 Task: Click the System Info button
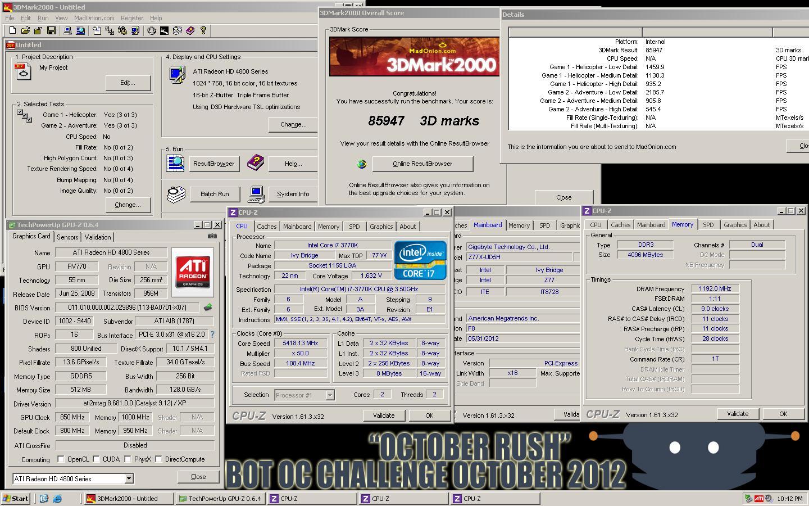[x=293, y=194]
